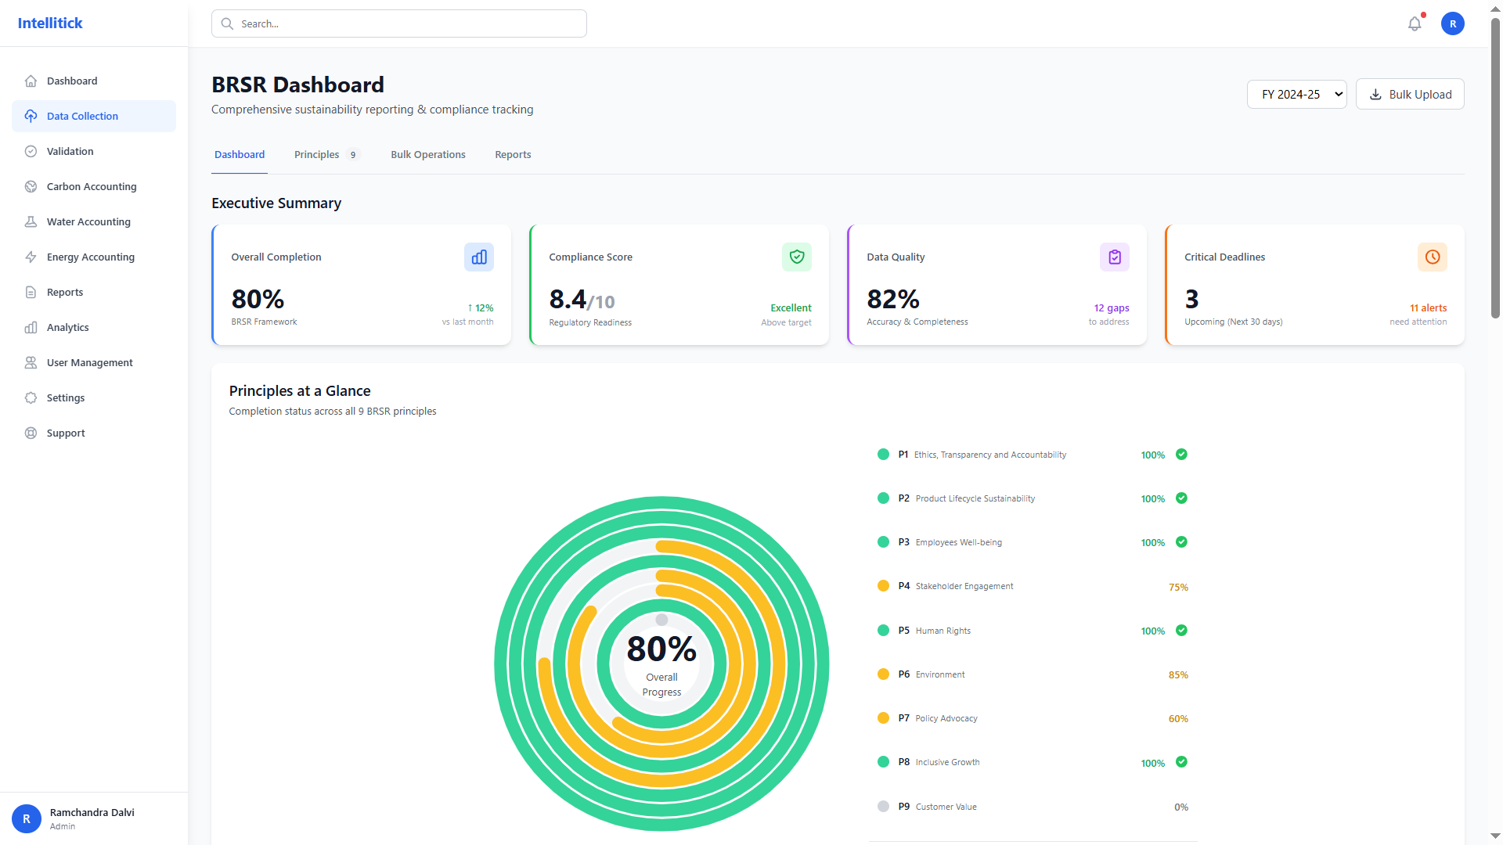Click the Analytics bar-chart icon
1503x845 pixels.
click(31, 327)
